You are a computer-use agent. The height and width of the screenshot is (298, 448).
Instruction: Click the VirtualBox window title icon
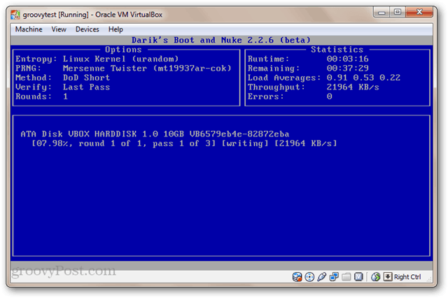[x=15, y=14]
